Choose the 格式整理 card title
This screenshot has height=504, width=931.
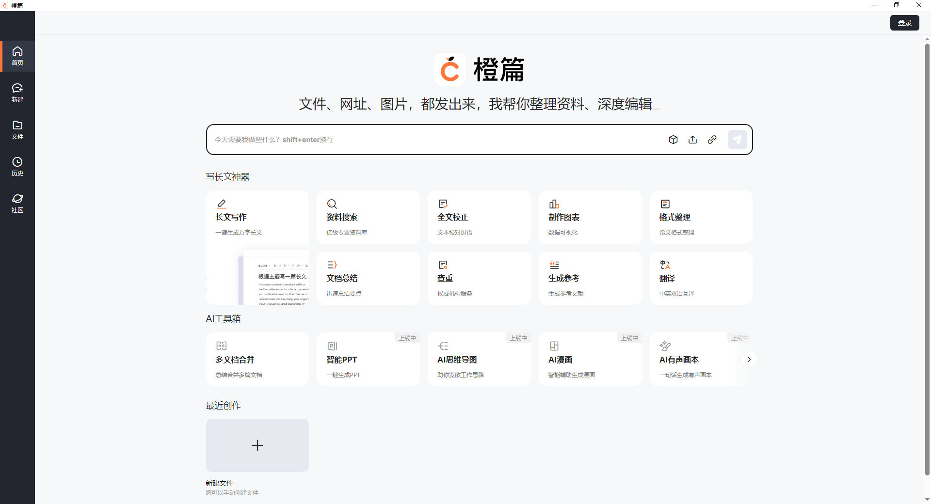675,217
